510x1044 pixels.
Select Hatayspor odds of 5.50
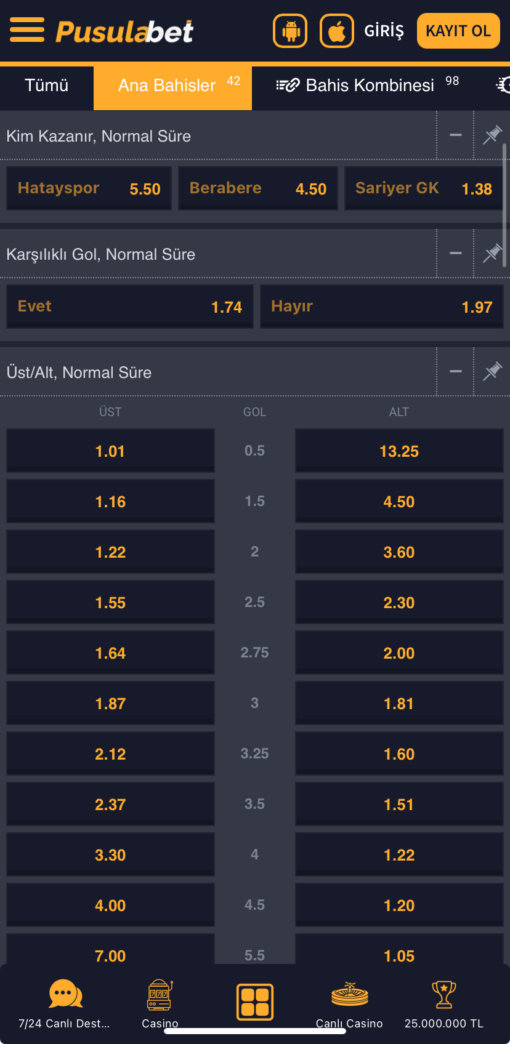pos(88,188)
